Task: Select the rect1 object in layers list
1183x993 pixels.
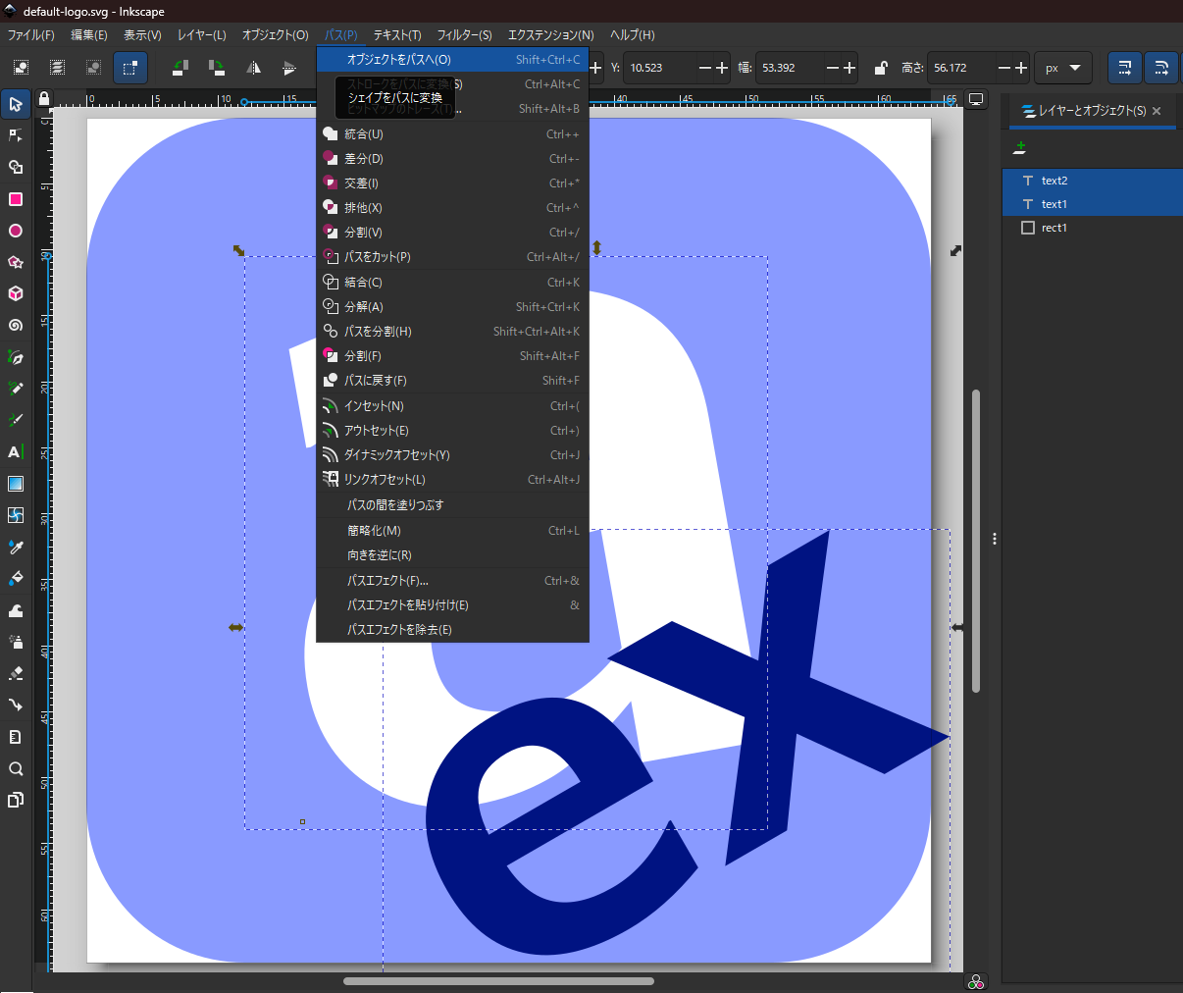Action: click(1054, 228)
